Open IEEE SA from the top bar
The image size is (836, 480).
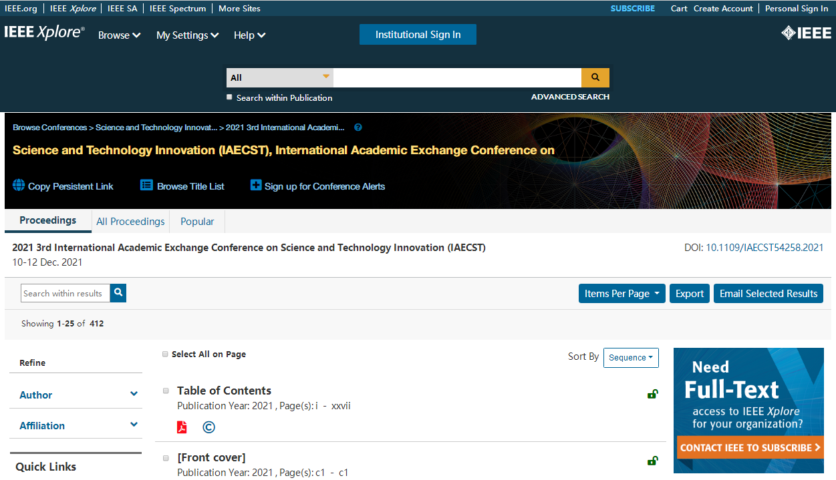click(x=122, y=9)
